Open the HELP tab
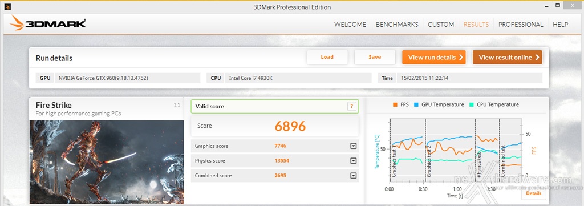This screenshot has width=584, height=206. [x=560, y=25]
